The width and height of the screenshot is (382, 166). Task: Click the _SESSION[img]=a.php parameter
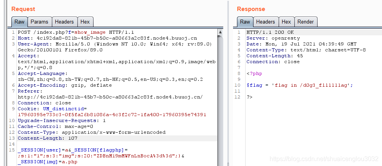click(x=48, y=162)
